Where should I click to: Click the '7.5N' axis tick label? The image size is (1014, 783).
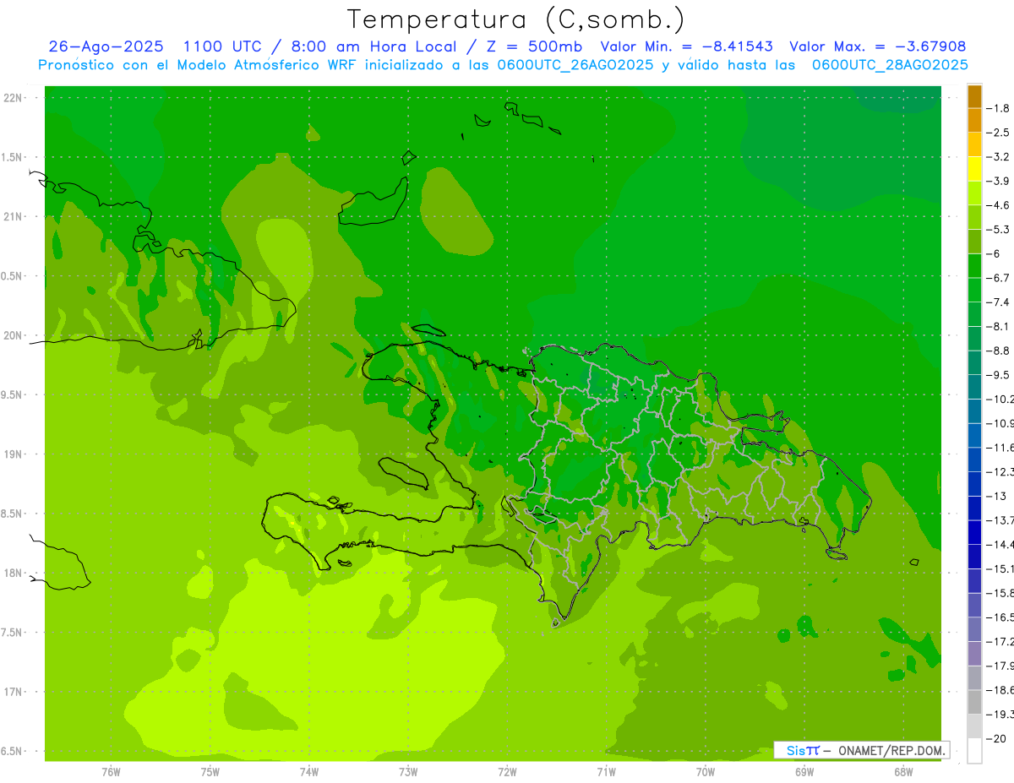[13, 633]
